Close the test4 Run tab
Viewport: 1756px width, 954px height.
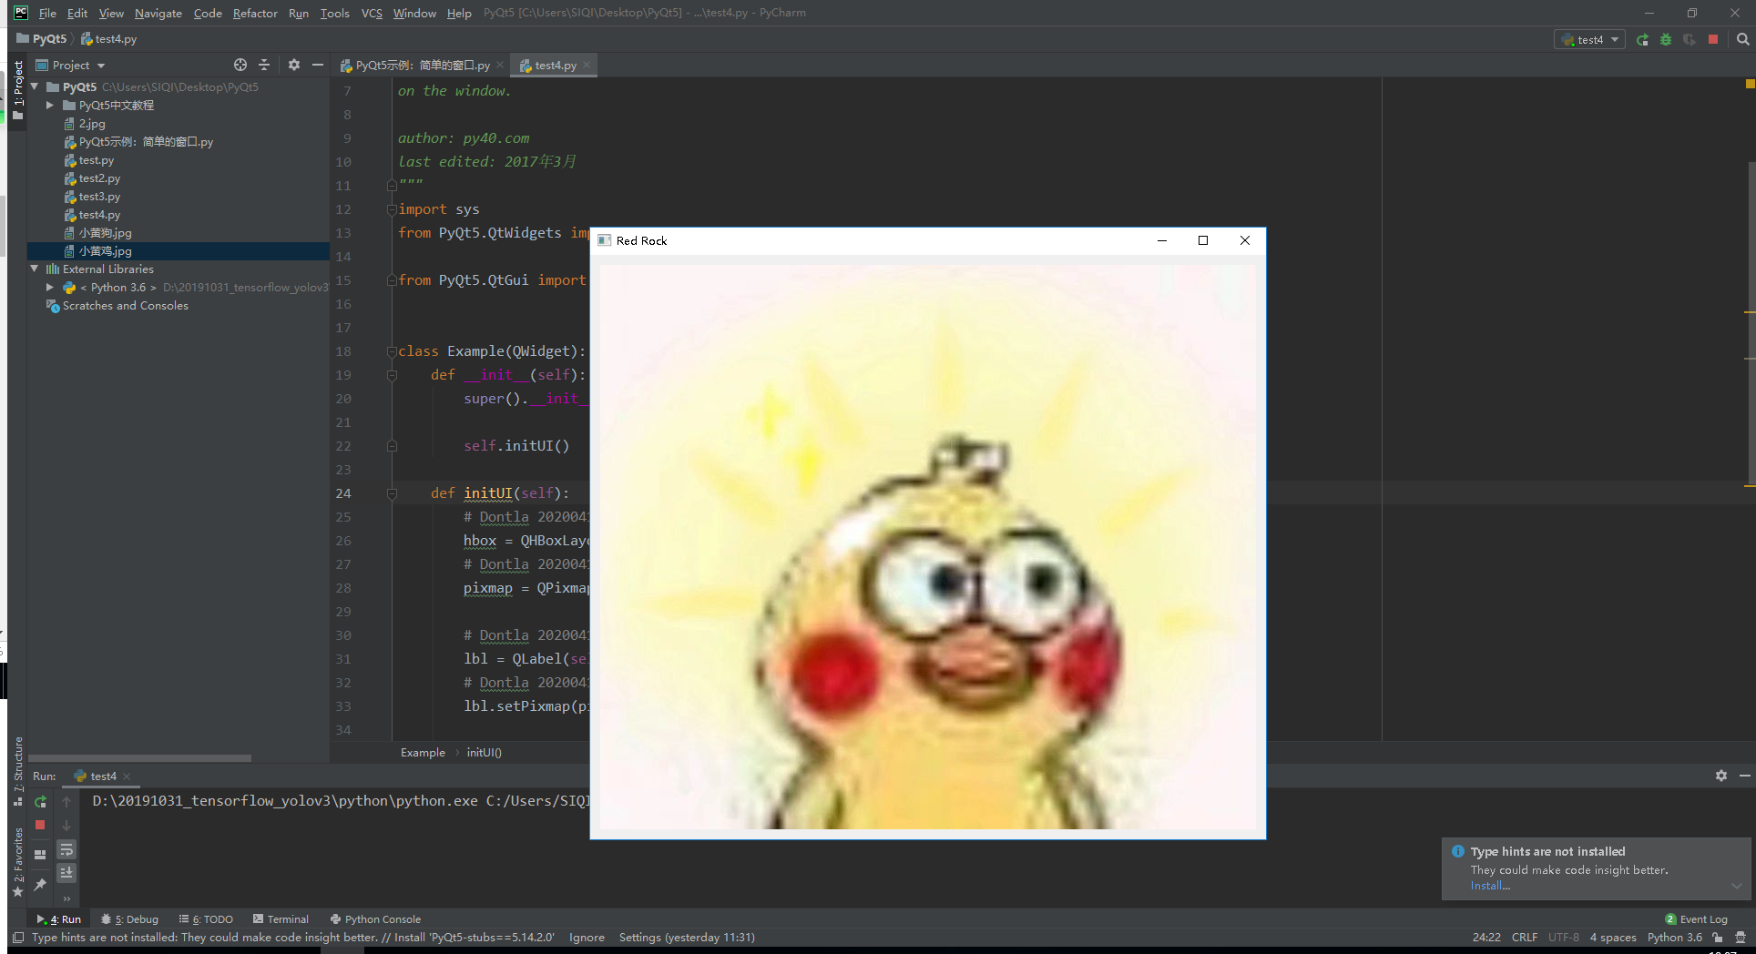[127, 776]
